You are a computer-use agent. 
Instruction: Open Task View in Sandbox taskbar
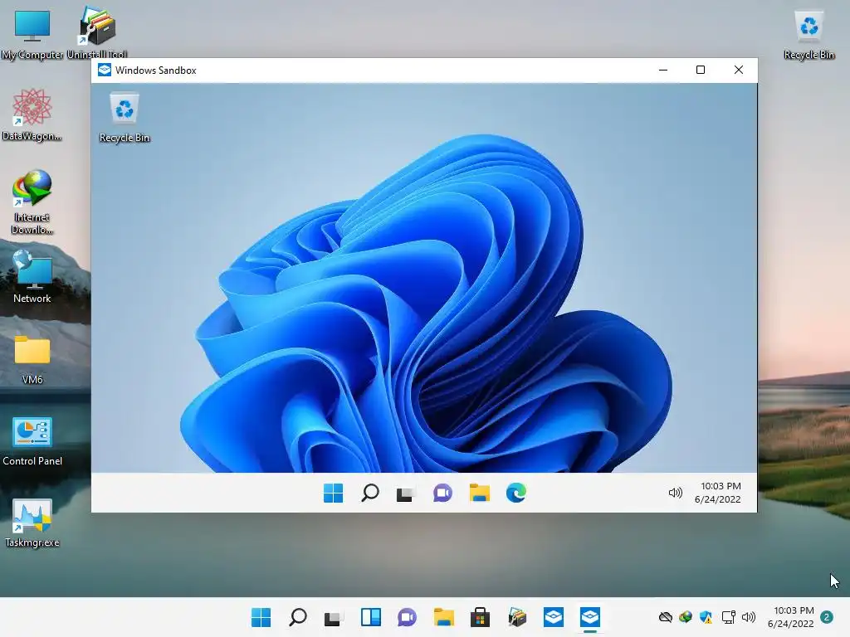tap(405, 494)
